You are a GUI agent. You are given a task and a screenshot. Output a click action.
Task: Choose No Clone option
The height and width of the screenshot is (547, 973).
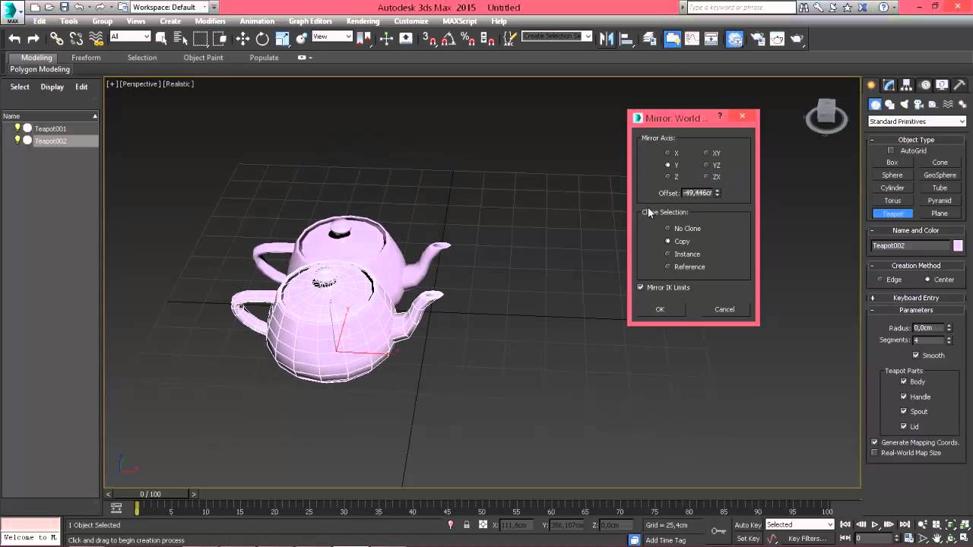click(x=668, y=229)
